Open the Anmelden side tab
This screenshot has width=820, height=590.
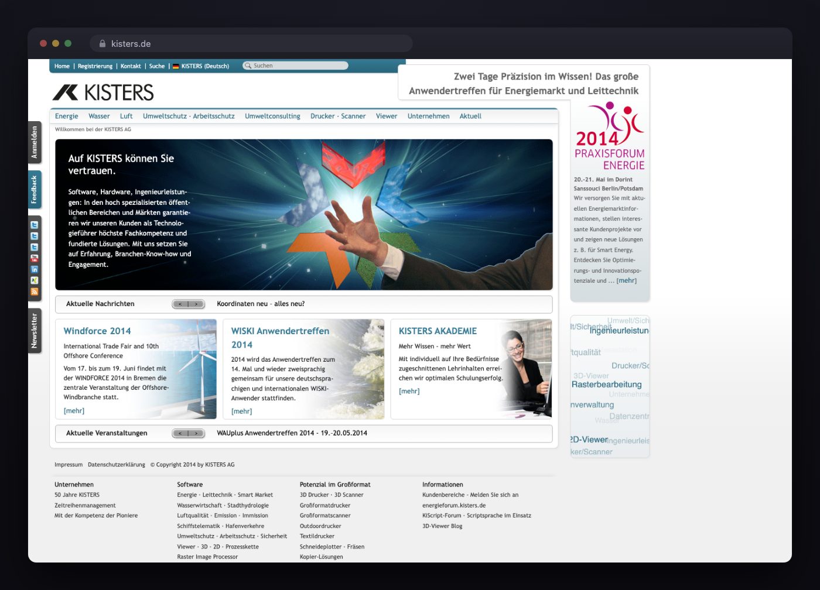tap(35, 142)
